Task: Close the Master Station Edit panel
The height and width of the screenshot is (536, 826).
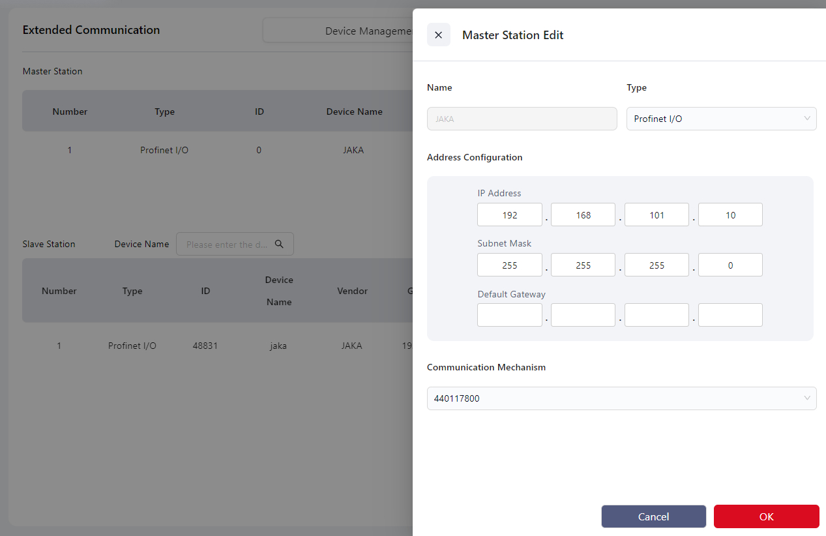Action: 438,35
